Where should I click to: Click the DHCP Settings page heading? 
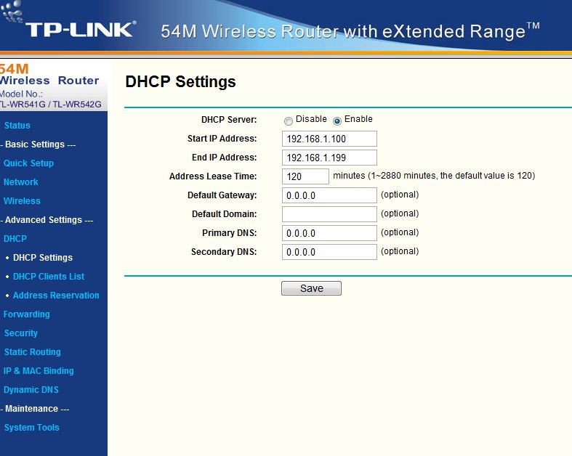pyautogui.click(x=180, y=81)
